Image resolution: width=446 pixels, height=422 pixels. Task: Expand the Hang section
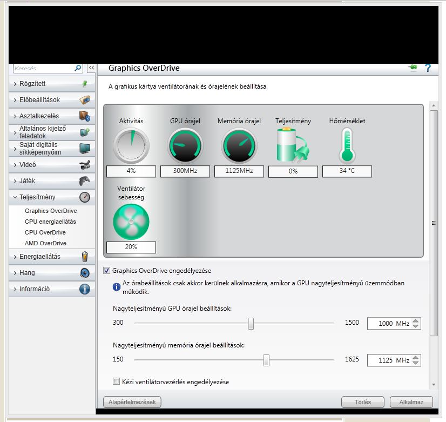52,273
